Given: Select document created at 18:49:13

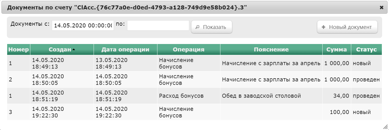Looking at the screenshot, I should (194, 63).
